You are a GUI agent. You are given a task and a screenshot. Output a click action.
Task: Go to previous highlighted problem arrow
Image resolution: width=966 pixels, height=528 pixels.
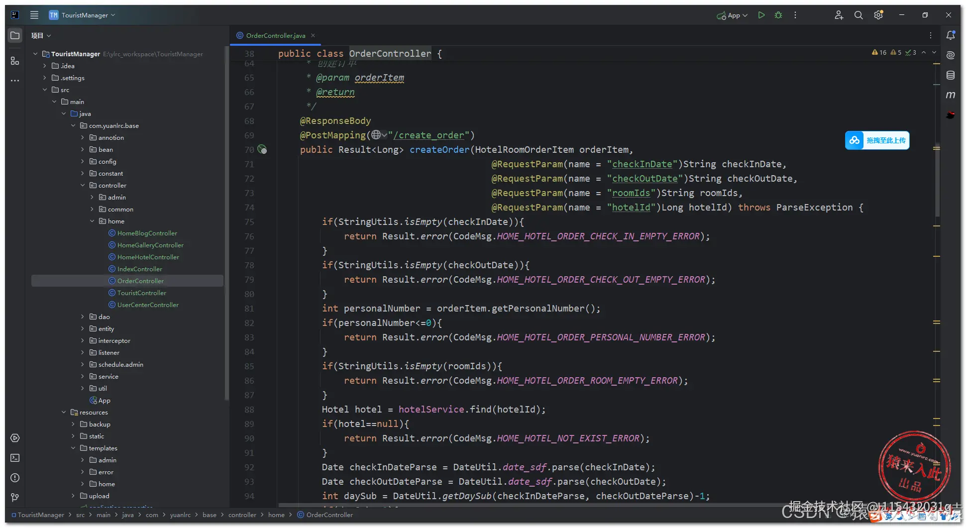click(x=924, y=52)
